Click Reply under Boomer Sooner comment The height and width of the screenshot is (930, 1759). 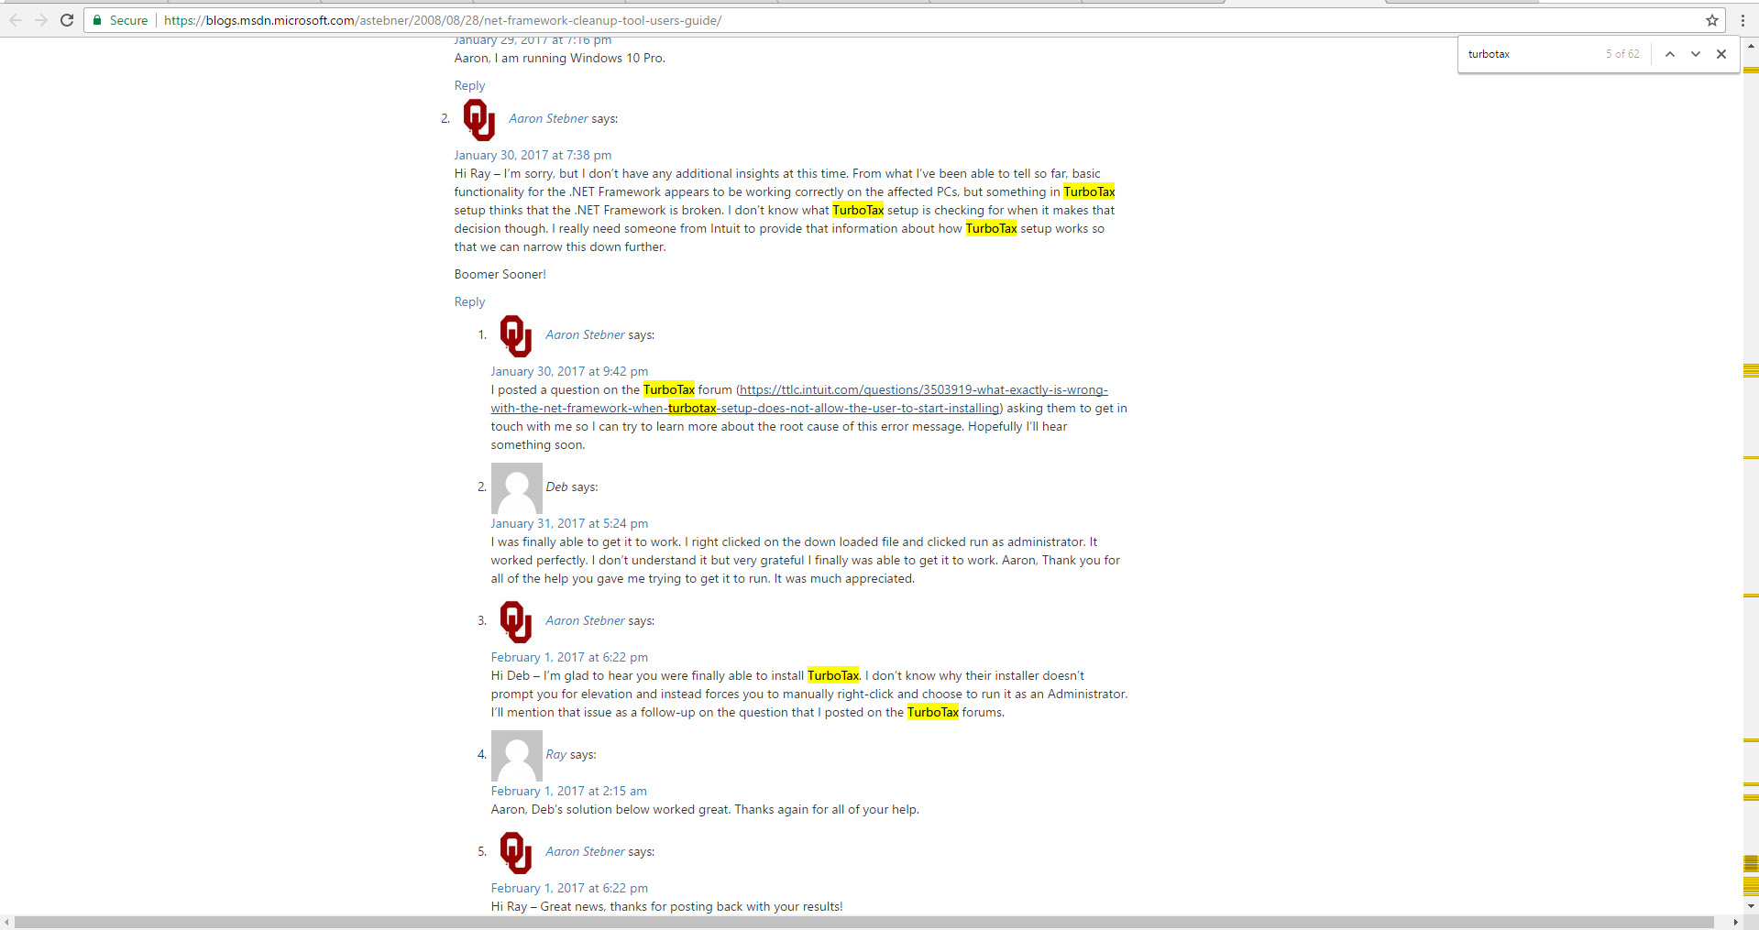[x=469, y=301]
